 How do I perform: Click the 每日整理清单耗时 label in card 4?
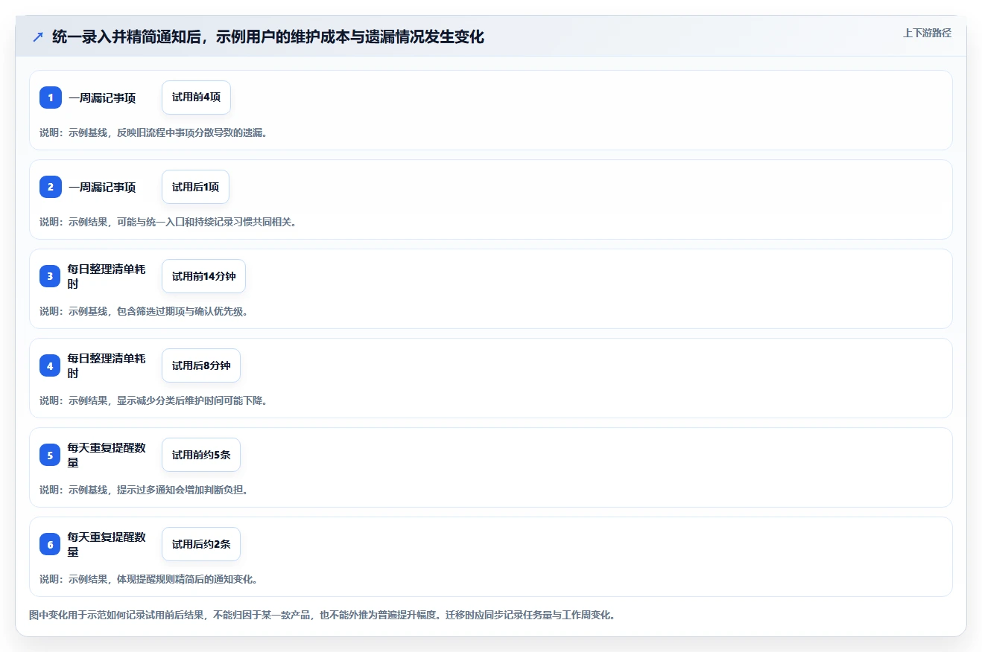(107, 365)
